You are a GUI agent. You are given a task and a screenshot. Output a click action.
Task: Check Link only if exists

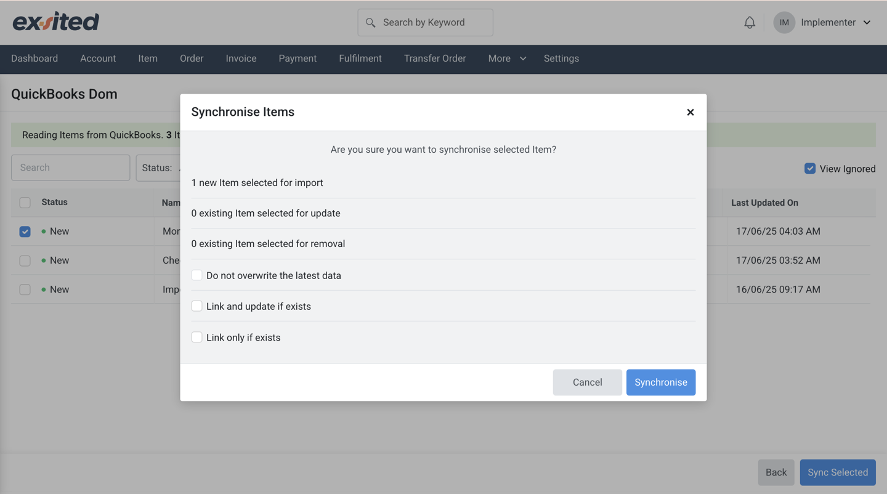point(197,337)
